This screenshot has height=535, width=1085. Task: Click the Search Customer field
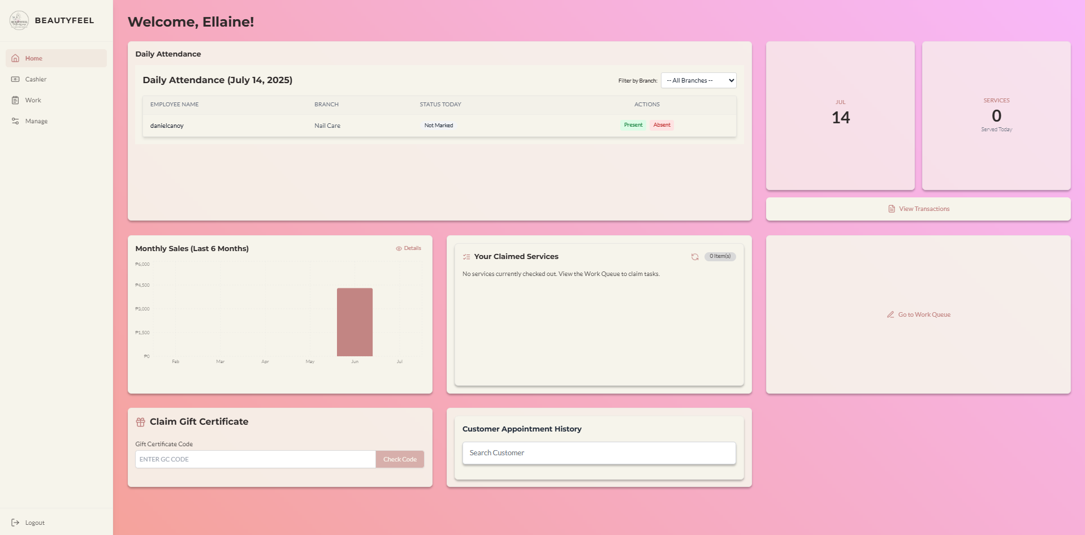point(599,453)
